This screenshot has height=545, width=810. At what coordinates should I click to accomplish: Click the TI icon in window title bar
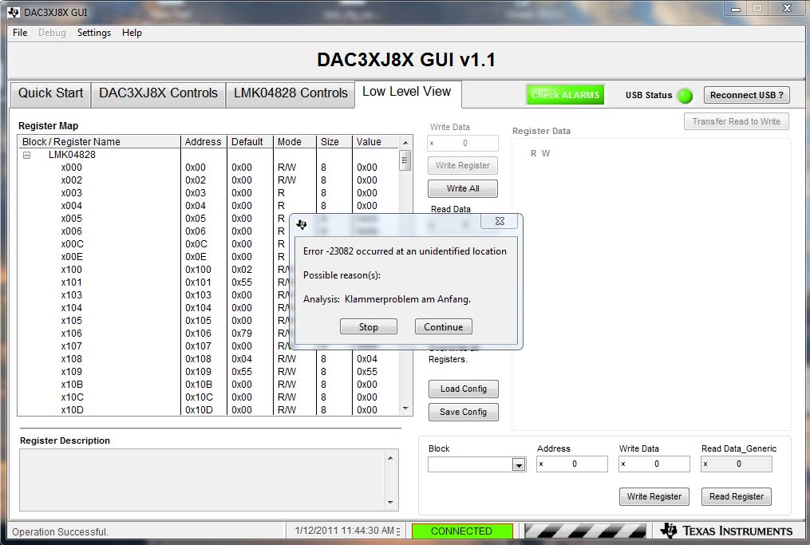[x=14, y=12]
